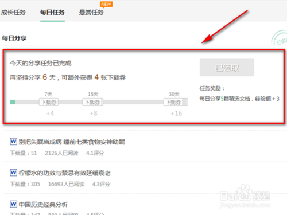Click the 任务奖励 label

(212, 88)
